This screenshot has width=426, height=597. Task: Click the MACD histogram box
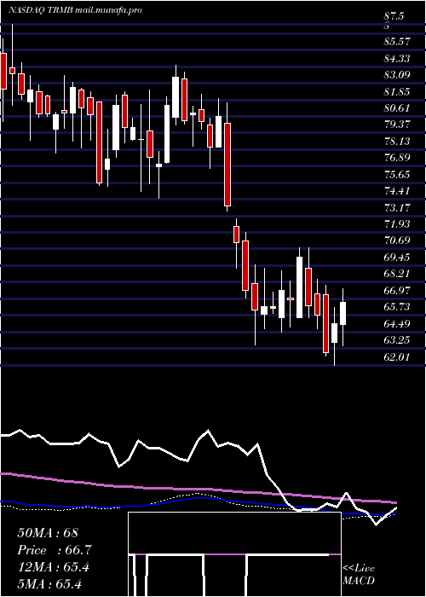tap(234, 554)
